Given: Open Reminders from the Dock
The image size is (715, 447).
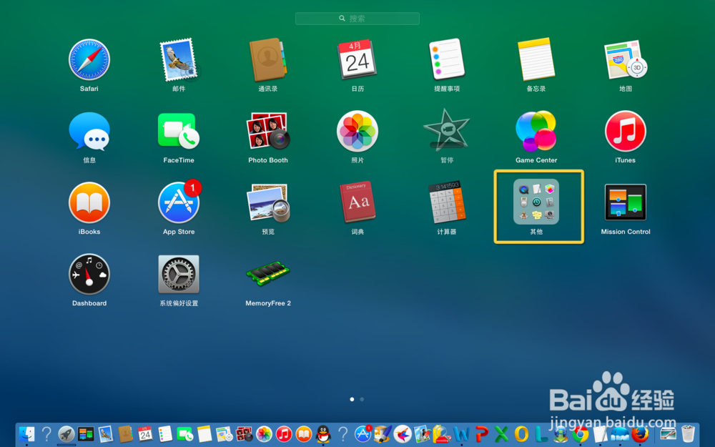Looking at the screenshot, I should click(x=165, y=434).
